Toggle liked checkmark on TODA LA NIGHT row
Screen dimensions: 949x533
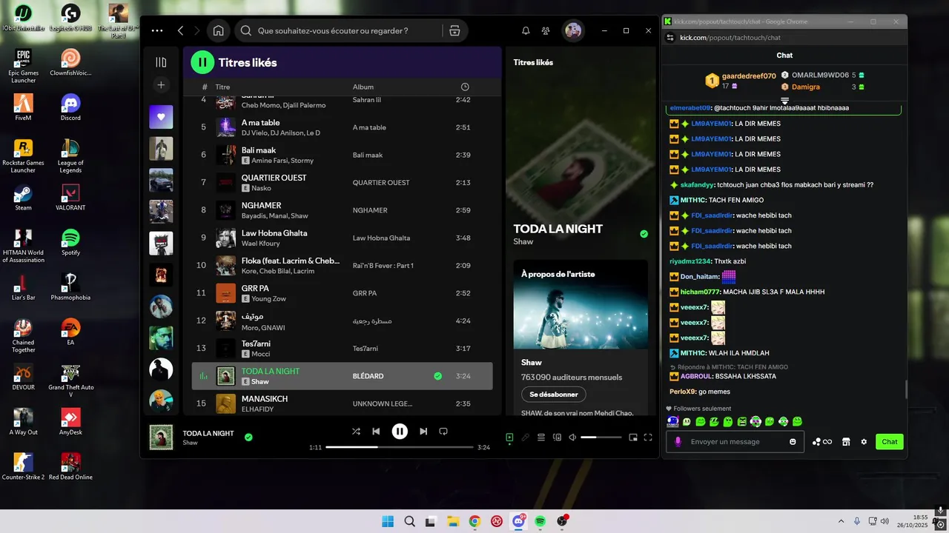click(437, 376)
